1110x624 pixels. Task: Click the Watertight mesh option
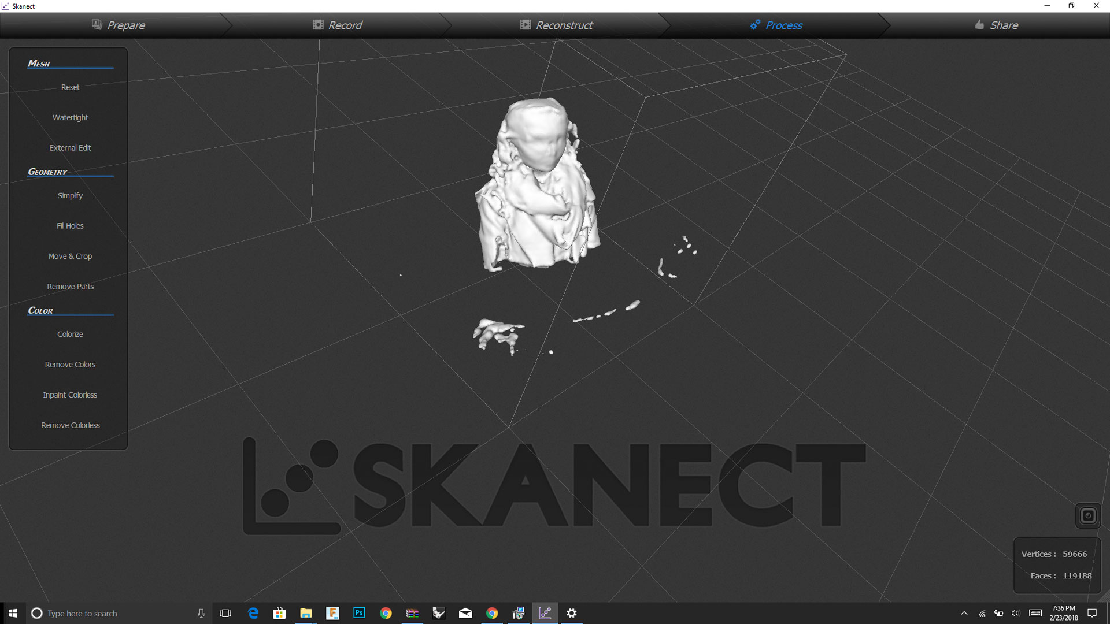70,117
